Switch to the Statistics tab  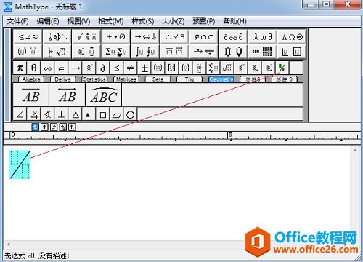point(94,79)
